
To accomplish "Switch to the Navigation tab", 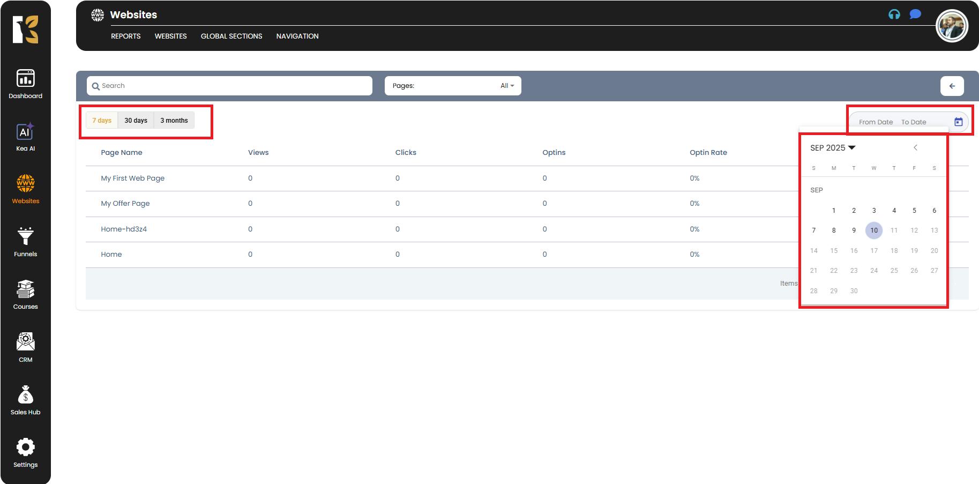I will 297,36.
